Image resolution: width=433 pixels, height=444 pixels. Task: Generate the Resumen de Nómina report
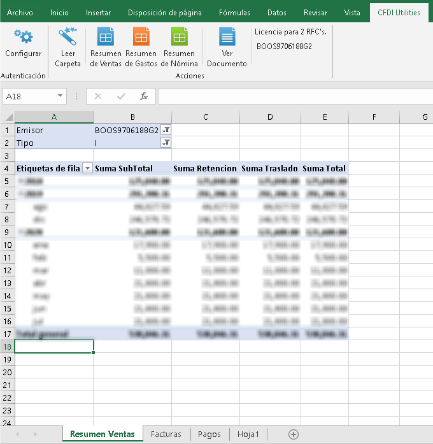tap(179, 37)
